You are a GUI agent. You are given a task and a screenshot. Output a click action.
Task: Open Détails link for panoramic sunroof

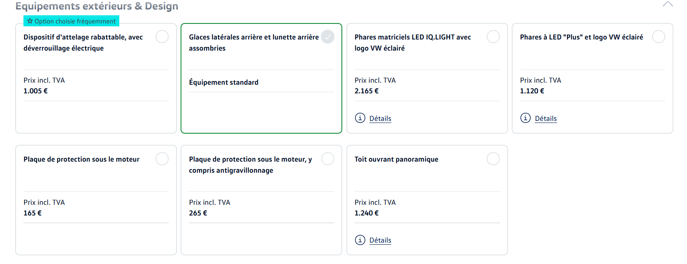[x=380, y=240]
